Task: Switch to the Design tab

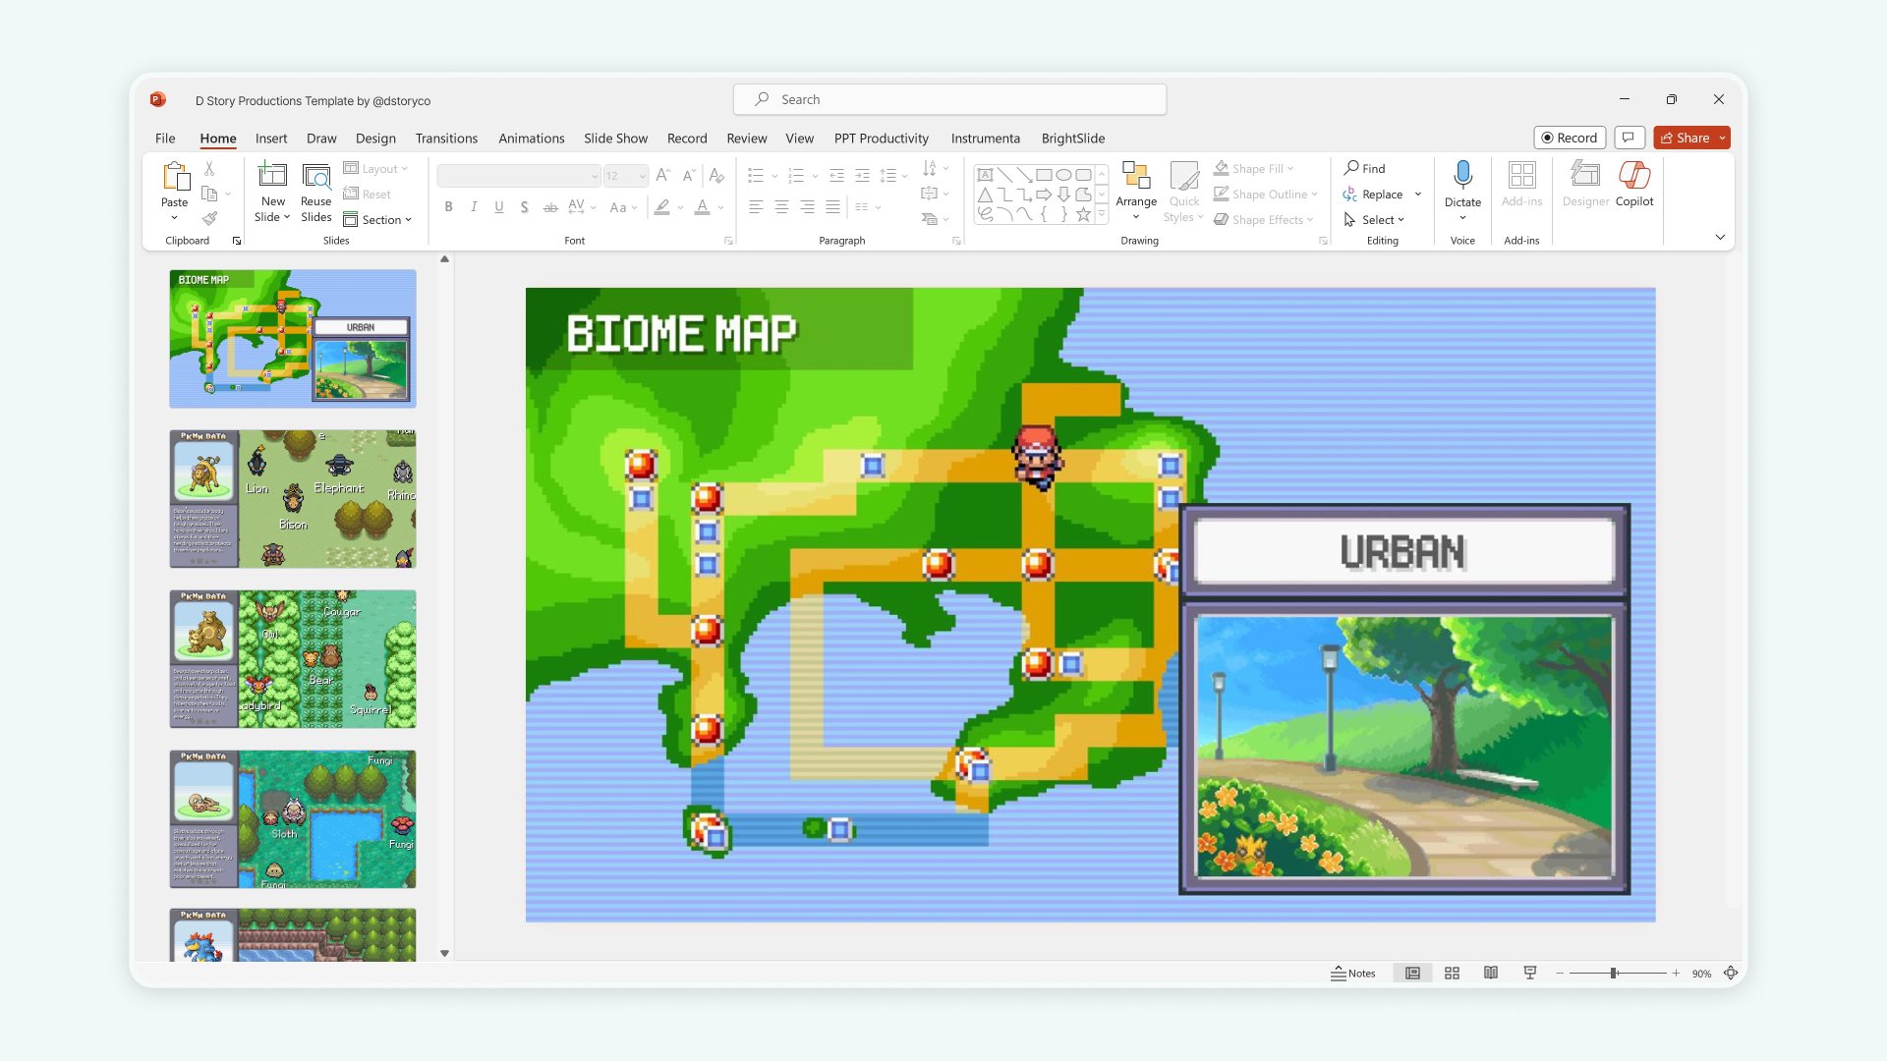Action: click(375, 139)
